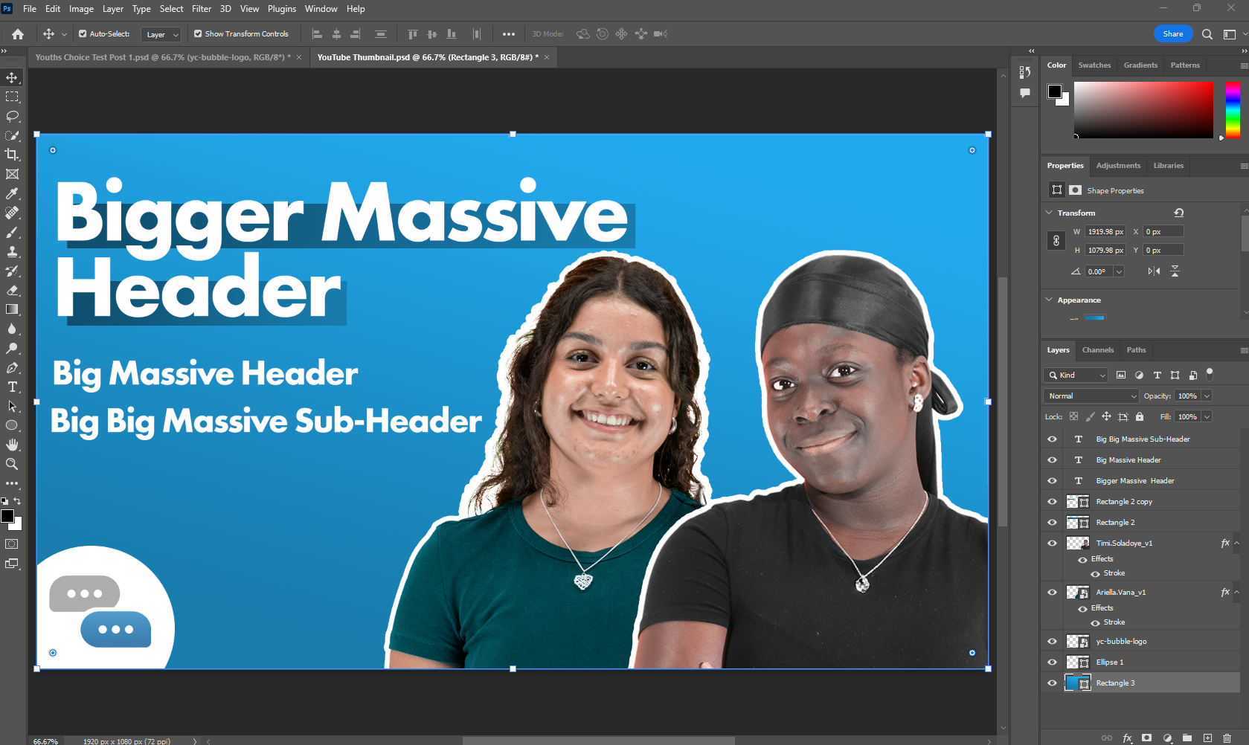
Task: Select the Hand tool
Action: pyautogui.click(x=12, y=445)
